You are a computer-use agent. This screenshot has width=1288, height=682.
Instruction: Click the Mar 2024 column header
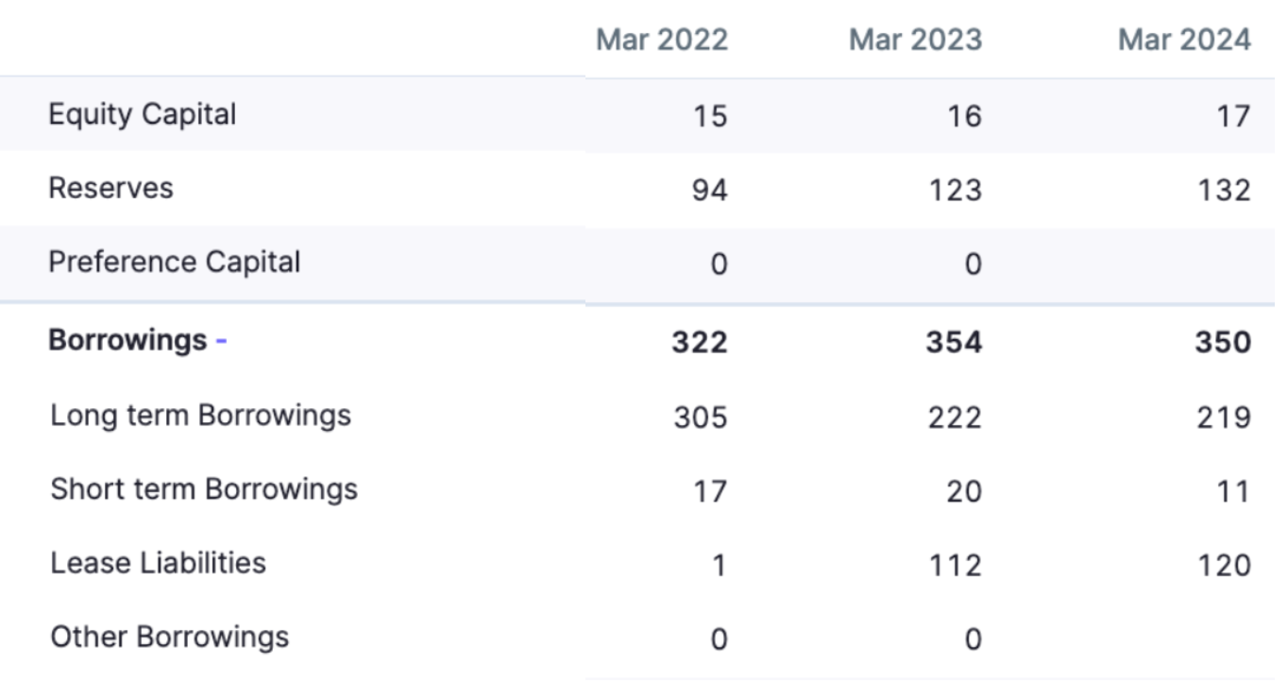click(1185, 40)
